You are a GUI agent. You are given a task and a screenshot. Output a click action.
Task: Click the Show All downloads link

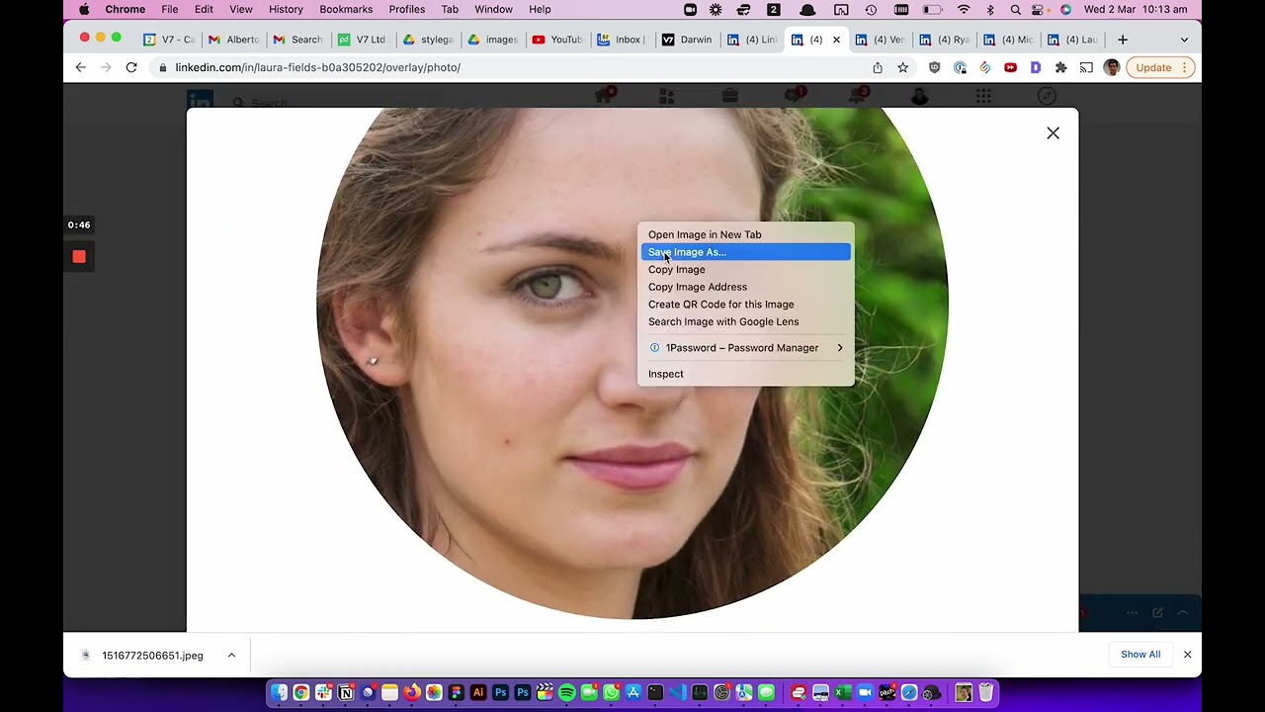tap(1140, 654)
